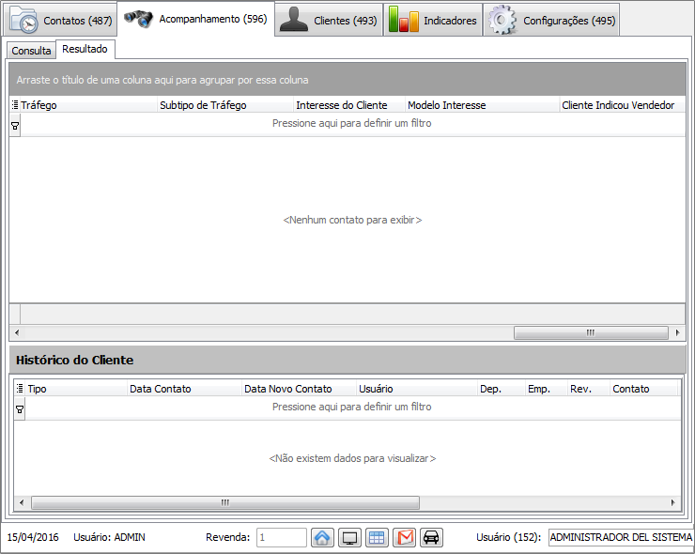Sort history by the Usuário column
The height and width of the screenshot is (554, 695).
[x=417, y=389]
